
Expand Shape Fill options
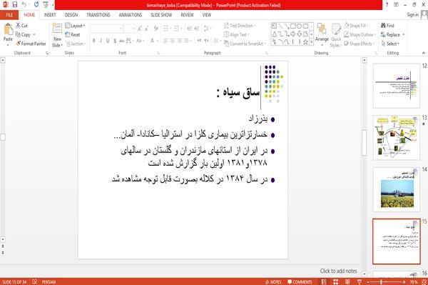click(x=356, y=26)
